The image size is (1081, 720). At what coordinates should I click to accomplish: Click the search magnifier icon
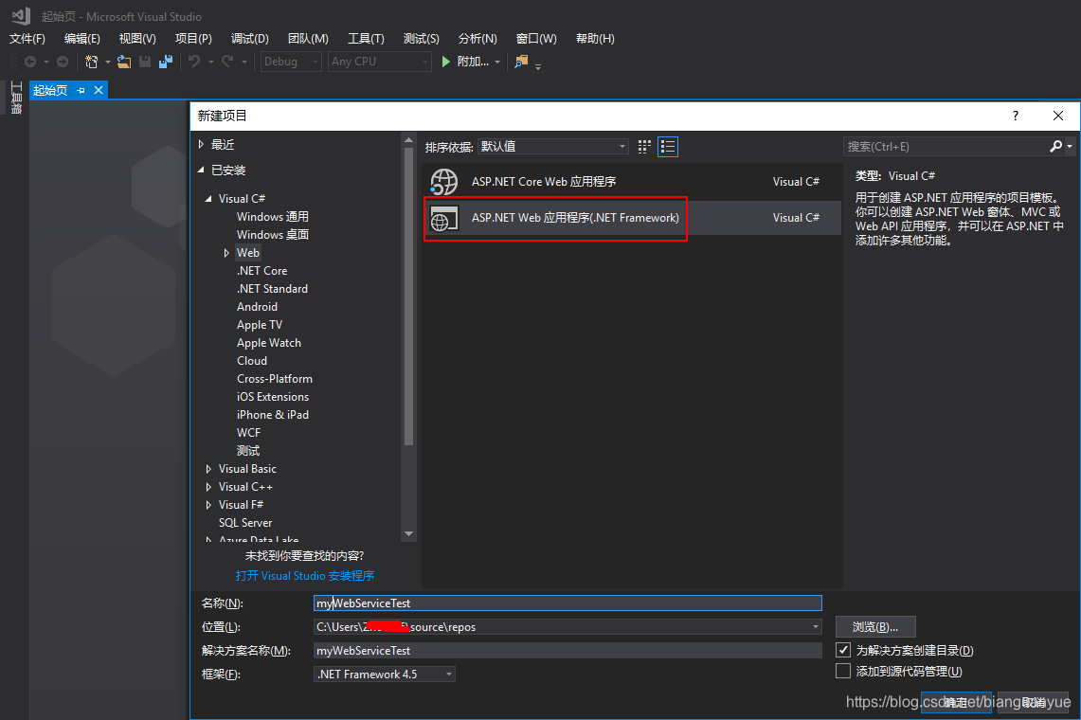(1055, 146)
